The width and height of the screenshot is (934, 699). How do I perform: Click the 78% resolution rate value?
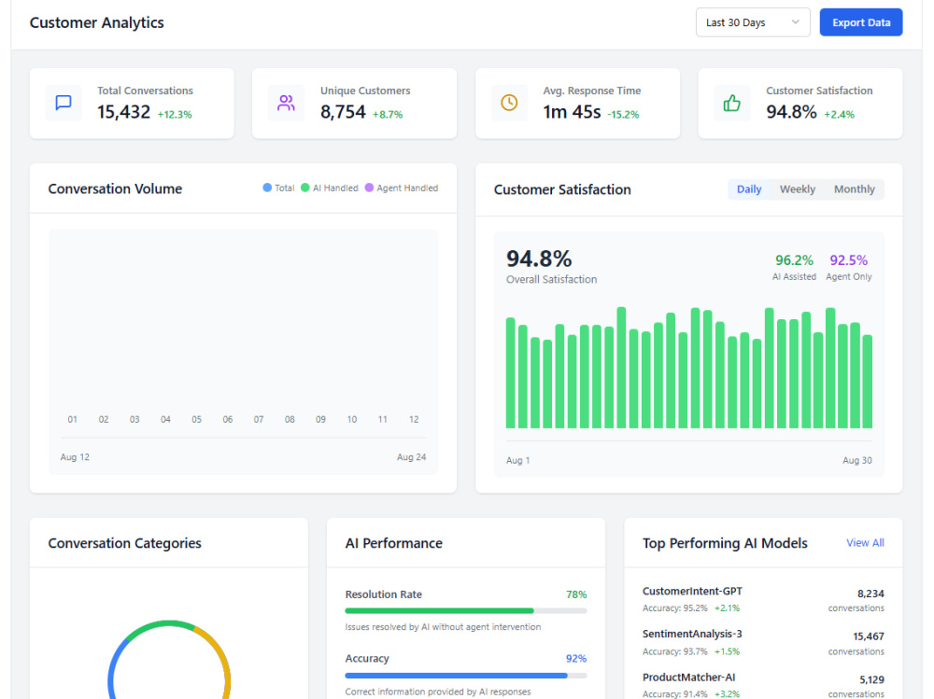(x=576, y=594)
